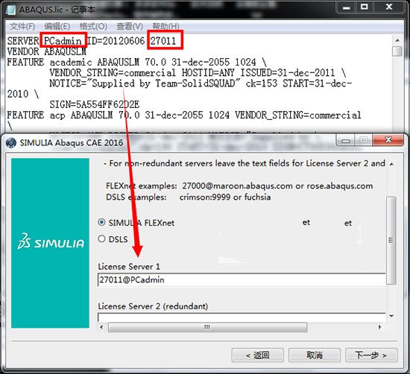Viewport: 410px width, 374px height.
Task: Click the Abaqus CAE globe icon in title bar
Action: click(x=10, y=143)
